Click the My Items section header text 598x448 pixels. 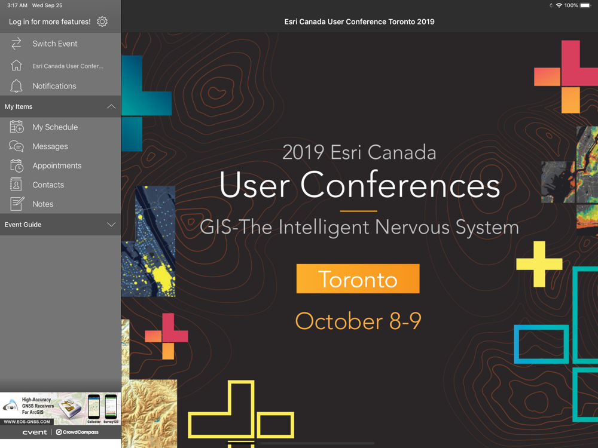point(19,107)
